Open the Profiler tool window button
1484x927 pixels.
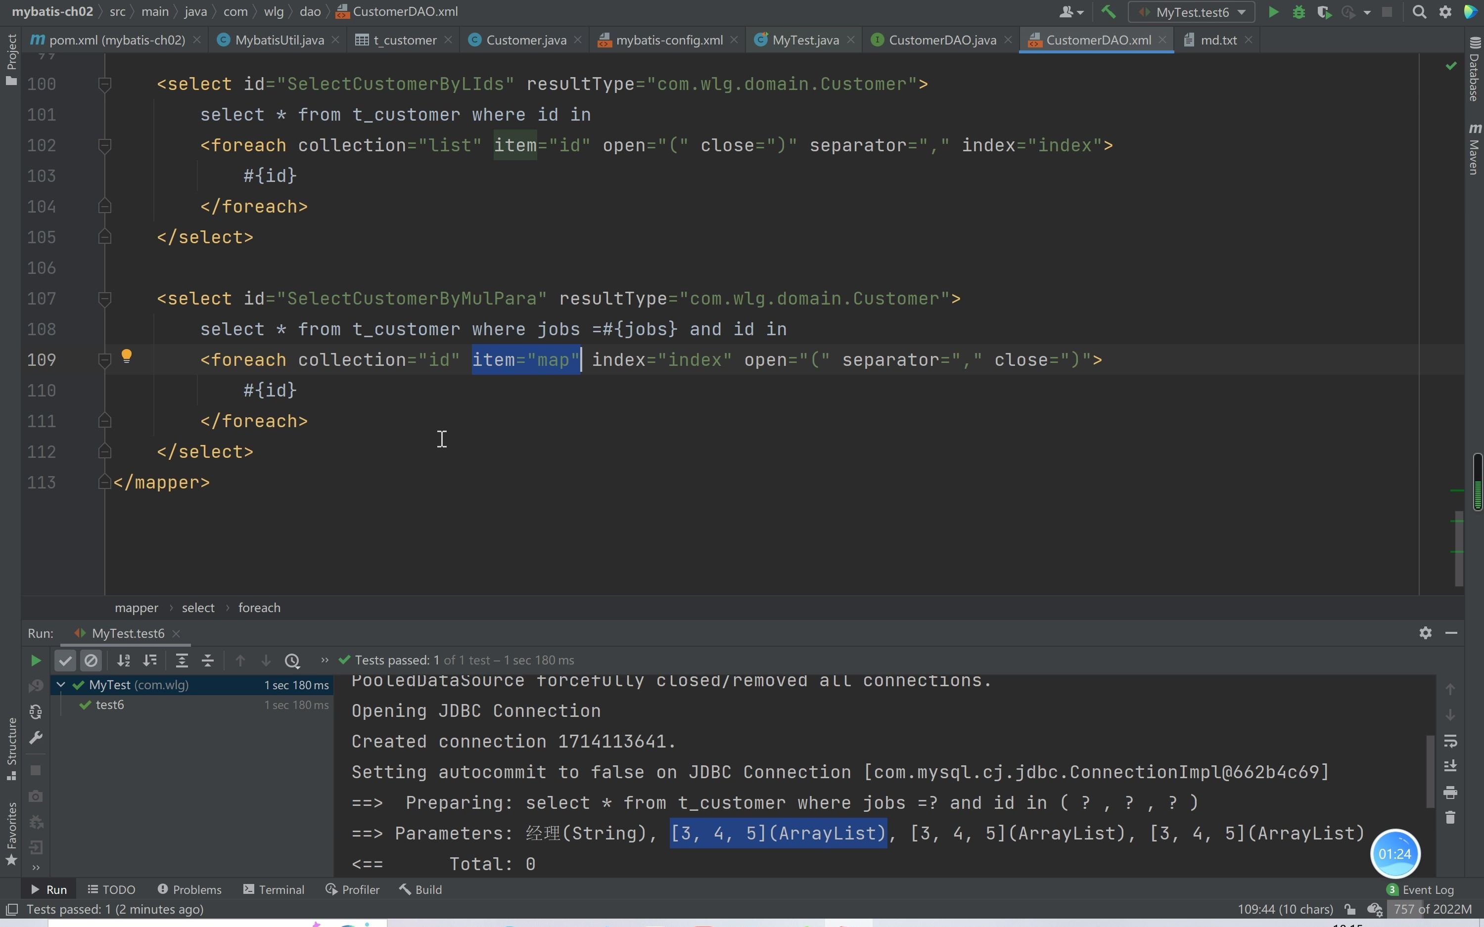[353, 889]
